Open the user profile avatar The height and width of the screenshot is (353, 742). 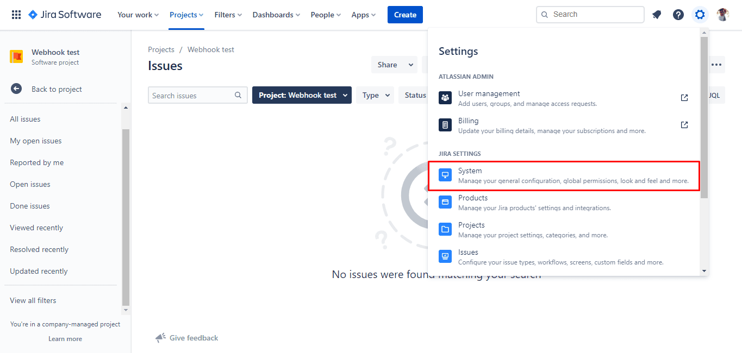tap(722, 15)
